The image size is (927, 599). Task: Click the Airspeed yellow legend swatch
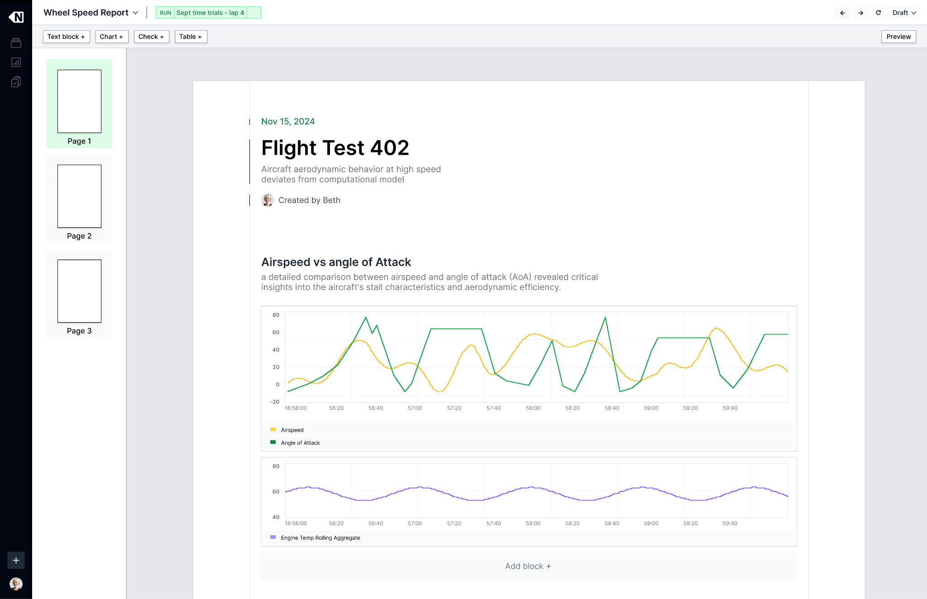[273, 429]
